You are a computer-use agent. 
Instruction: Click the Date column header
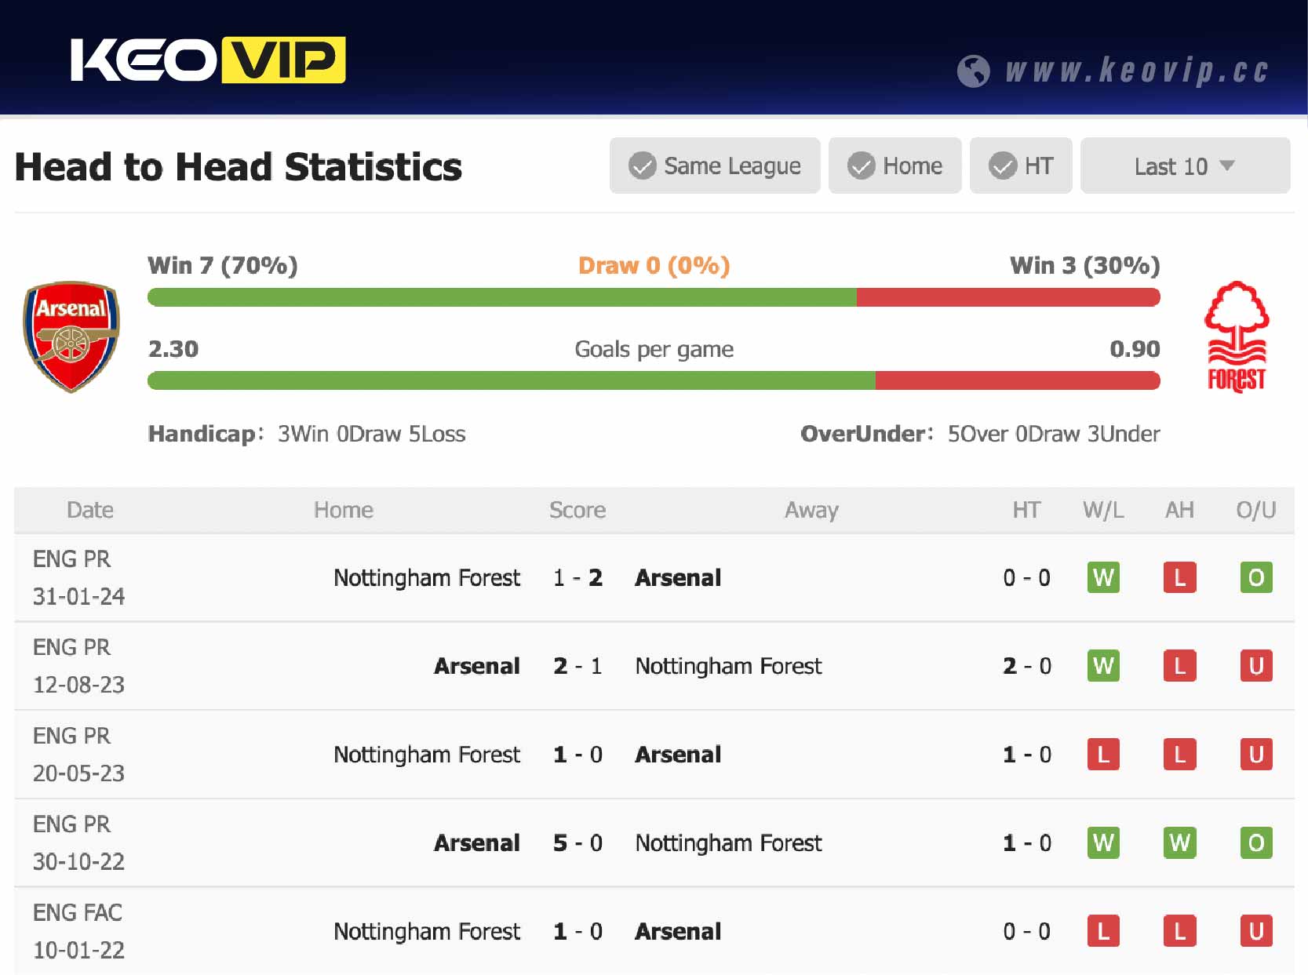(90, 510)
